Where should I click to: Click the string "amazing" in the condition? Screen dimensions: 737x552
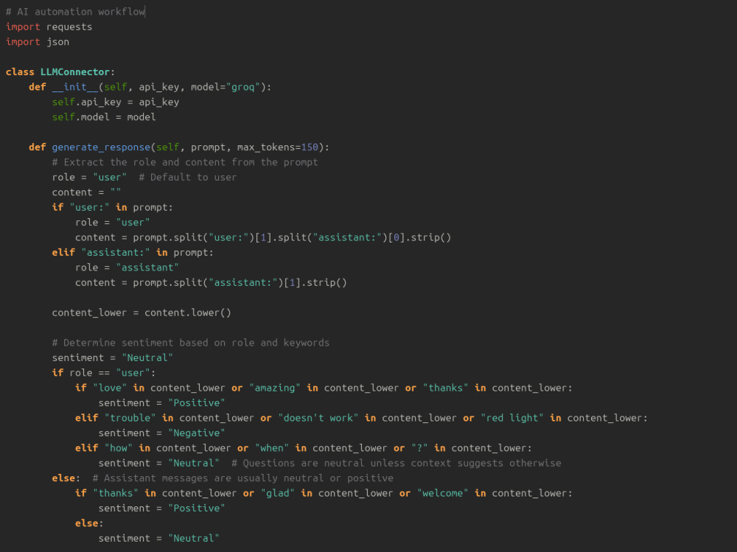point(274,388)
